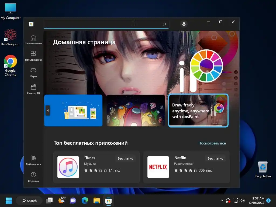Click the Домашняя страница banner heading

pyautogui.click(x=84, y=42)
